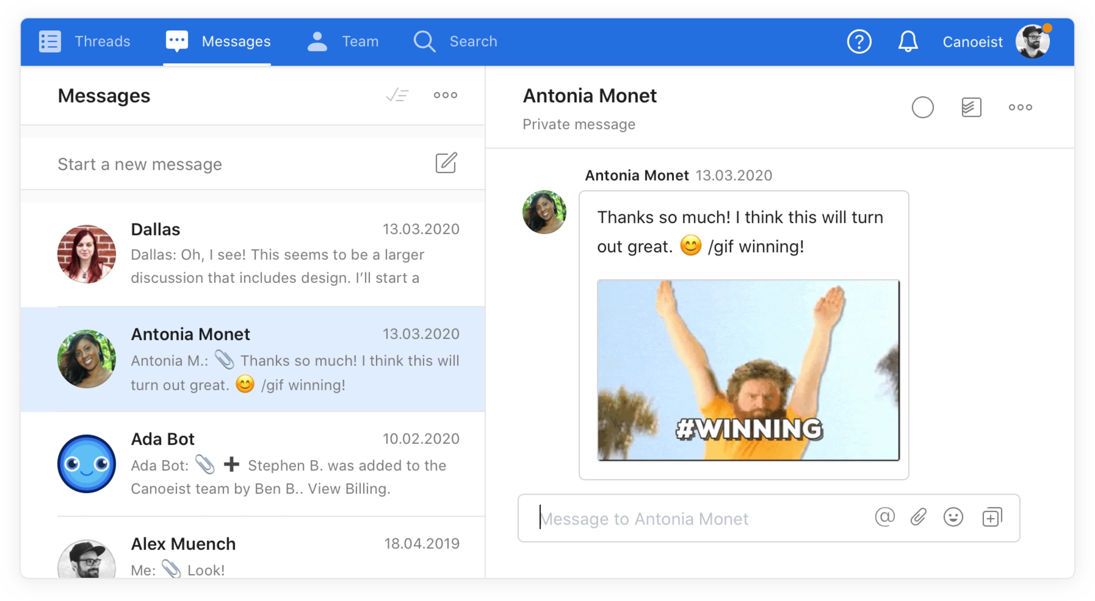Open the Team tab
This screenshot has height=601, width=1095.
click(x=343, y=42)
